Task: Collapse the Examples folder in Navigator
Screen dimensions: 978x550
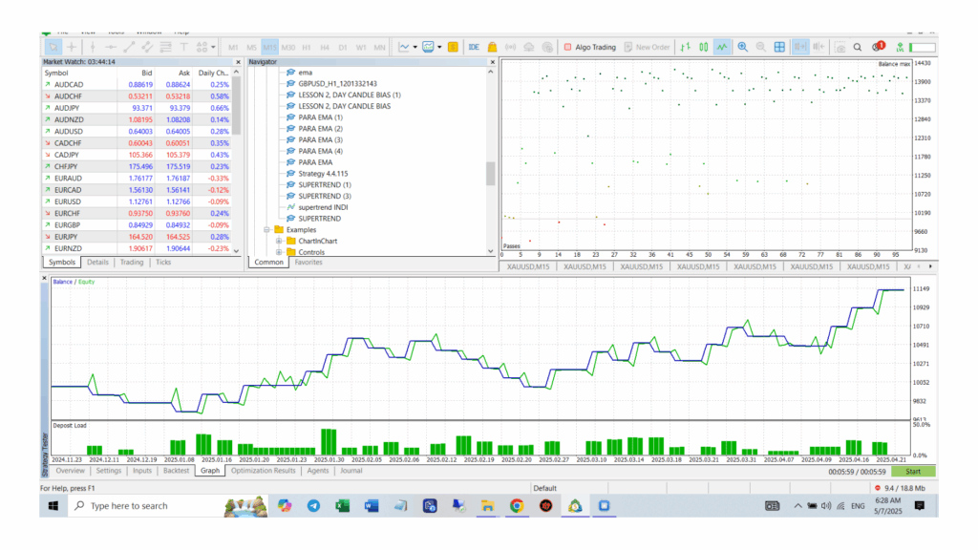Action: [x=267, y=229]
